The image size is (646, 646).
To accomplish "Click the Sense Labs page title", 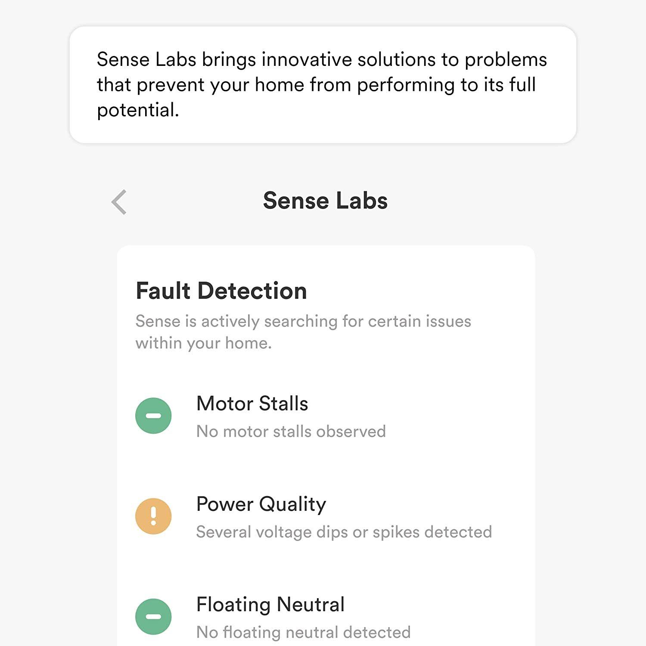I will click(x=325, y=201).
